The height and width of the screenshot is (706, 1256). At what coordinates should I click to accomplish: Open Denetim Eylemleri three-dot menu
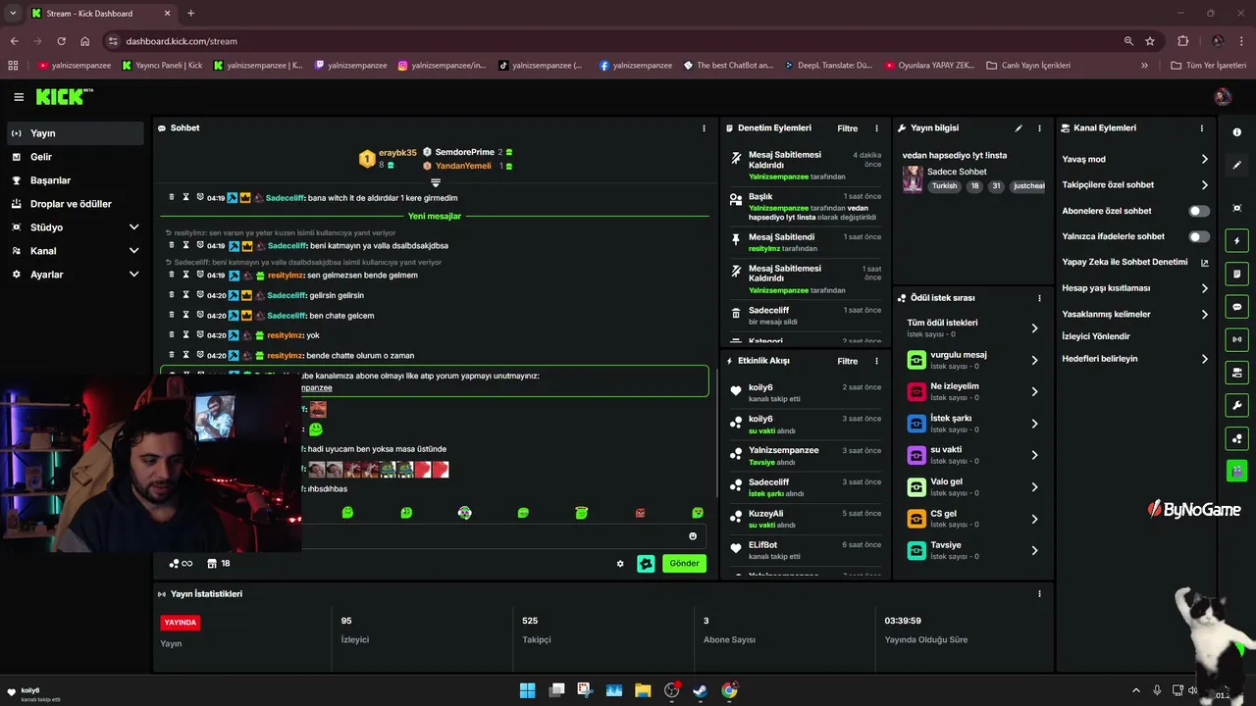pyautogui.click(x=876, y=128)
